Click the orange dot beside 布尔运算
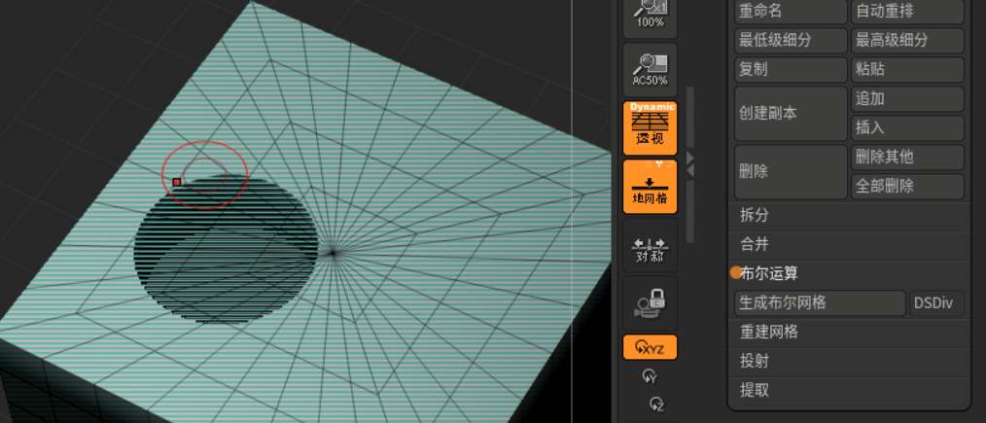This screenshot has width=986, height=423. [736, 273]
